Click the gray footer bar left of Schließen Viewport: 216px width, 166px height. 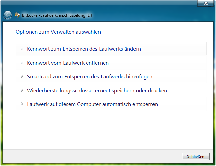tap(92, 156)
